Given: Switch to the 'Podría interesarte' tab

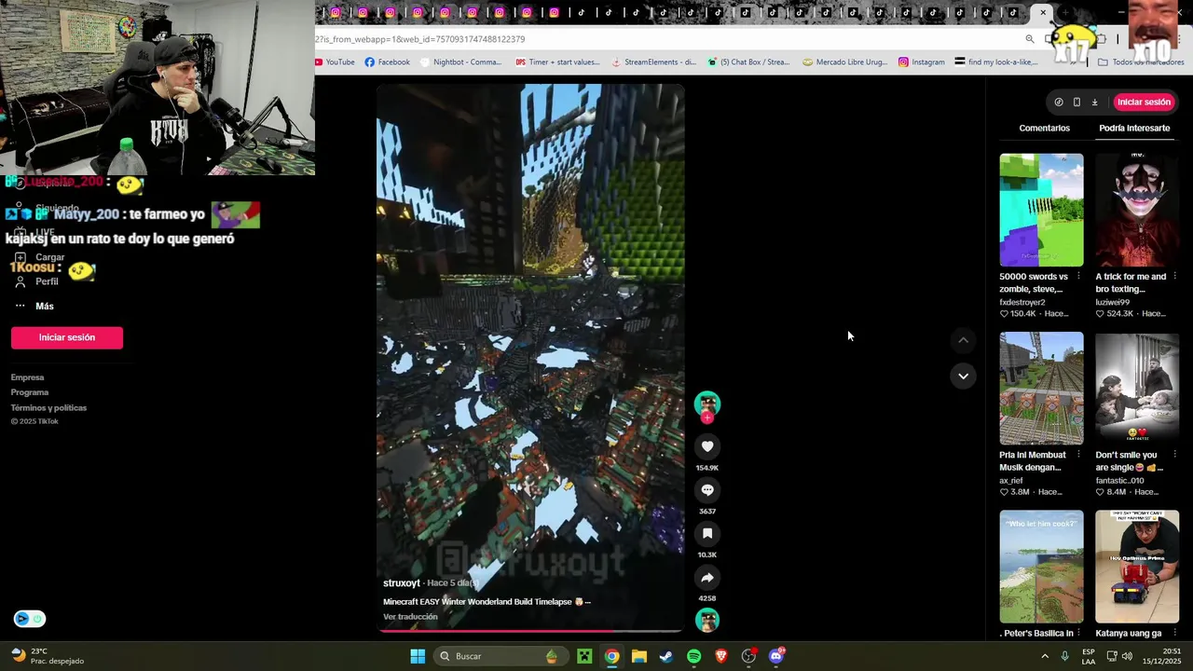Looking at the screenshot, I should click(1134, 128).
